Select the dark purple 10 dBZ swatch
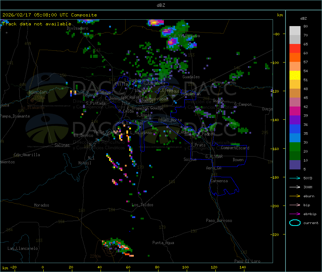 pyautogui.click(x=295, y=165)
